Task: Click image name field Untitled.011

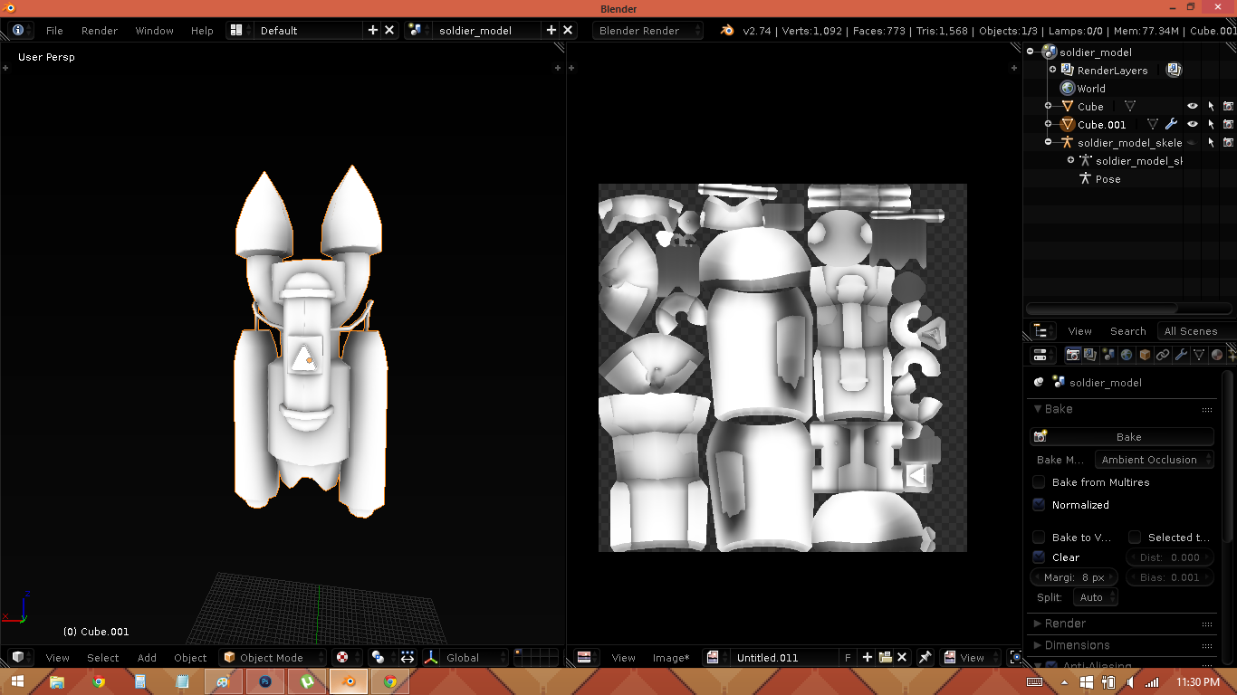Action: [x=784, y=658]
